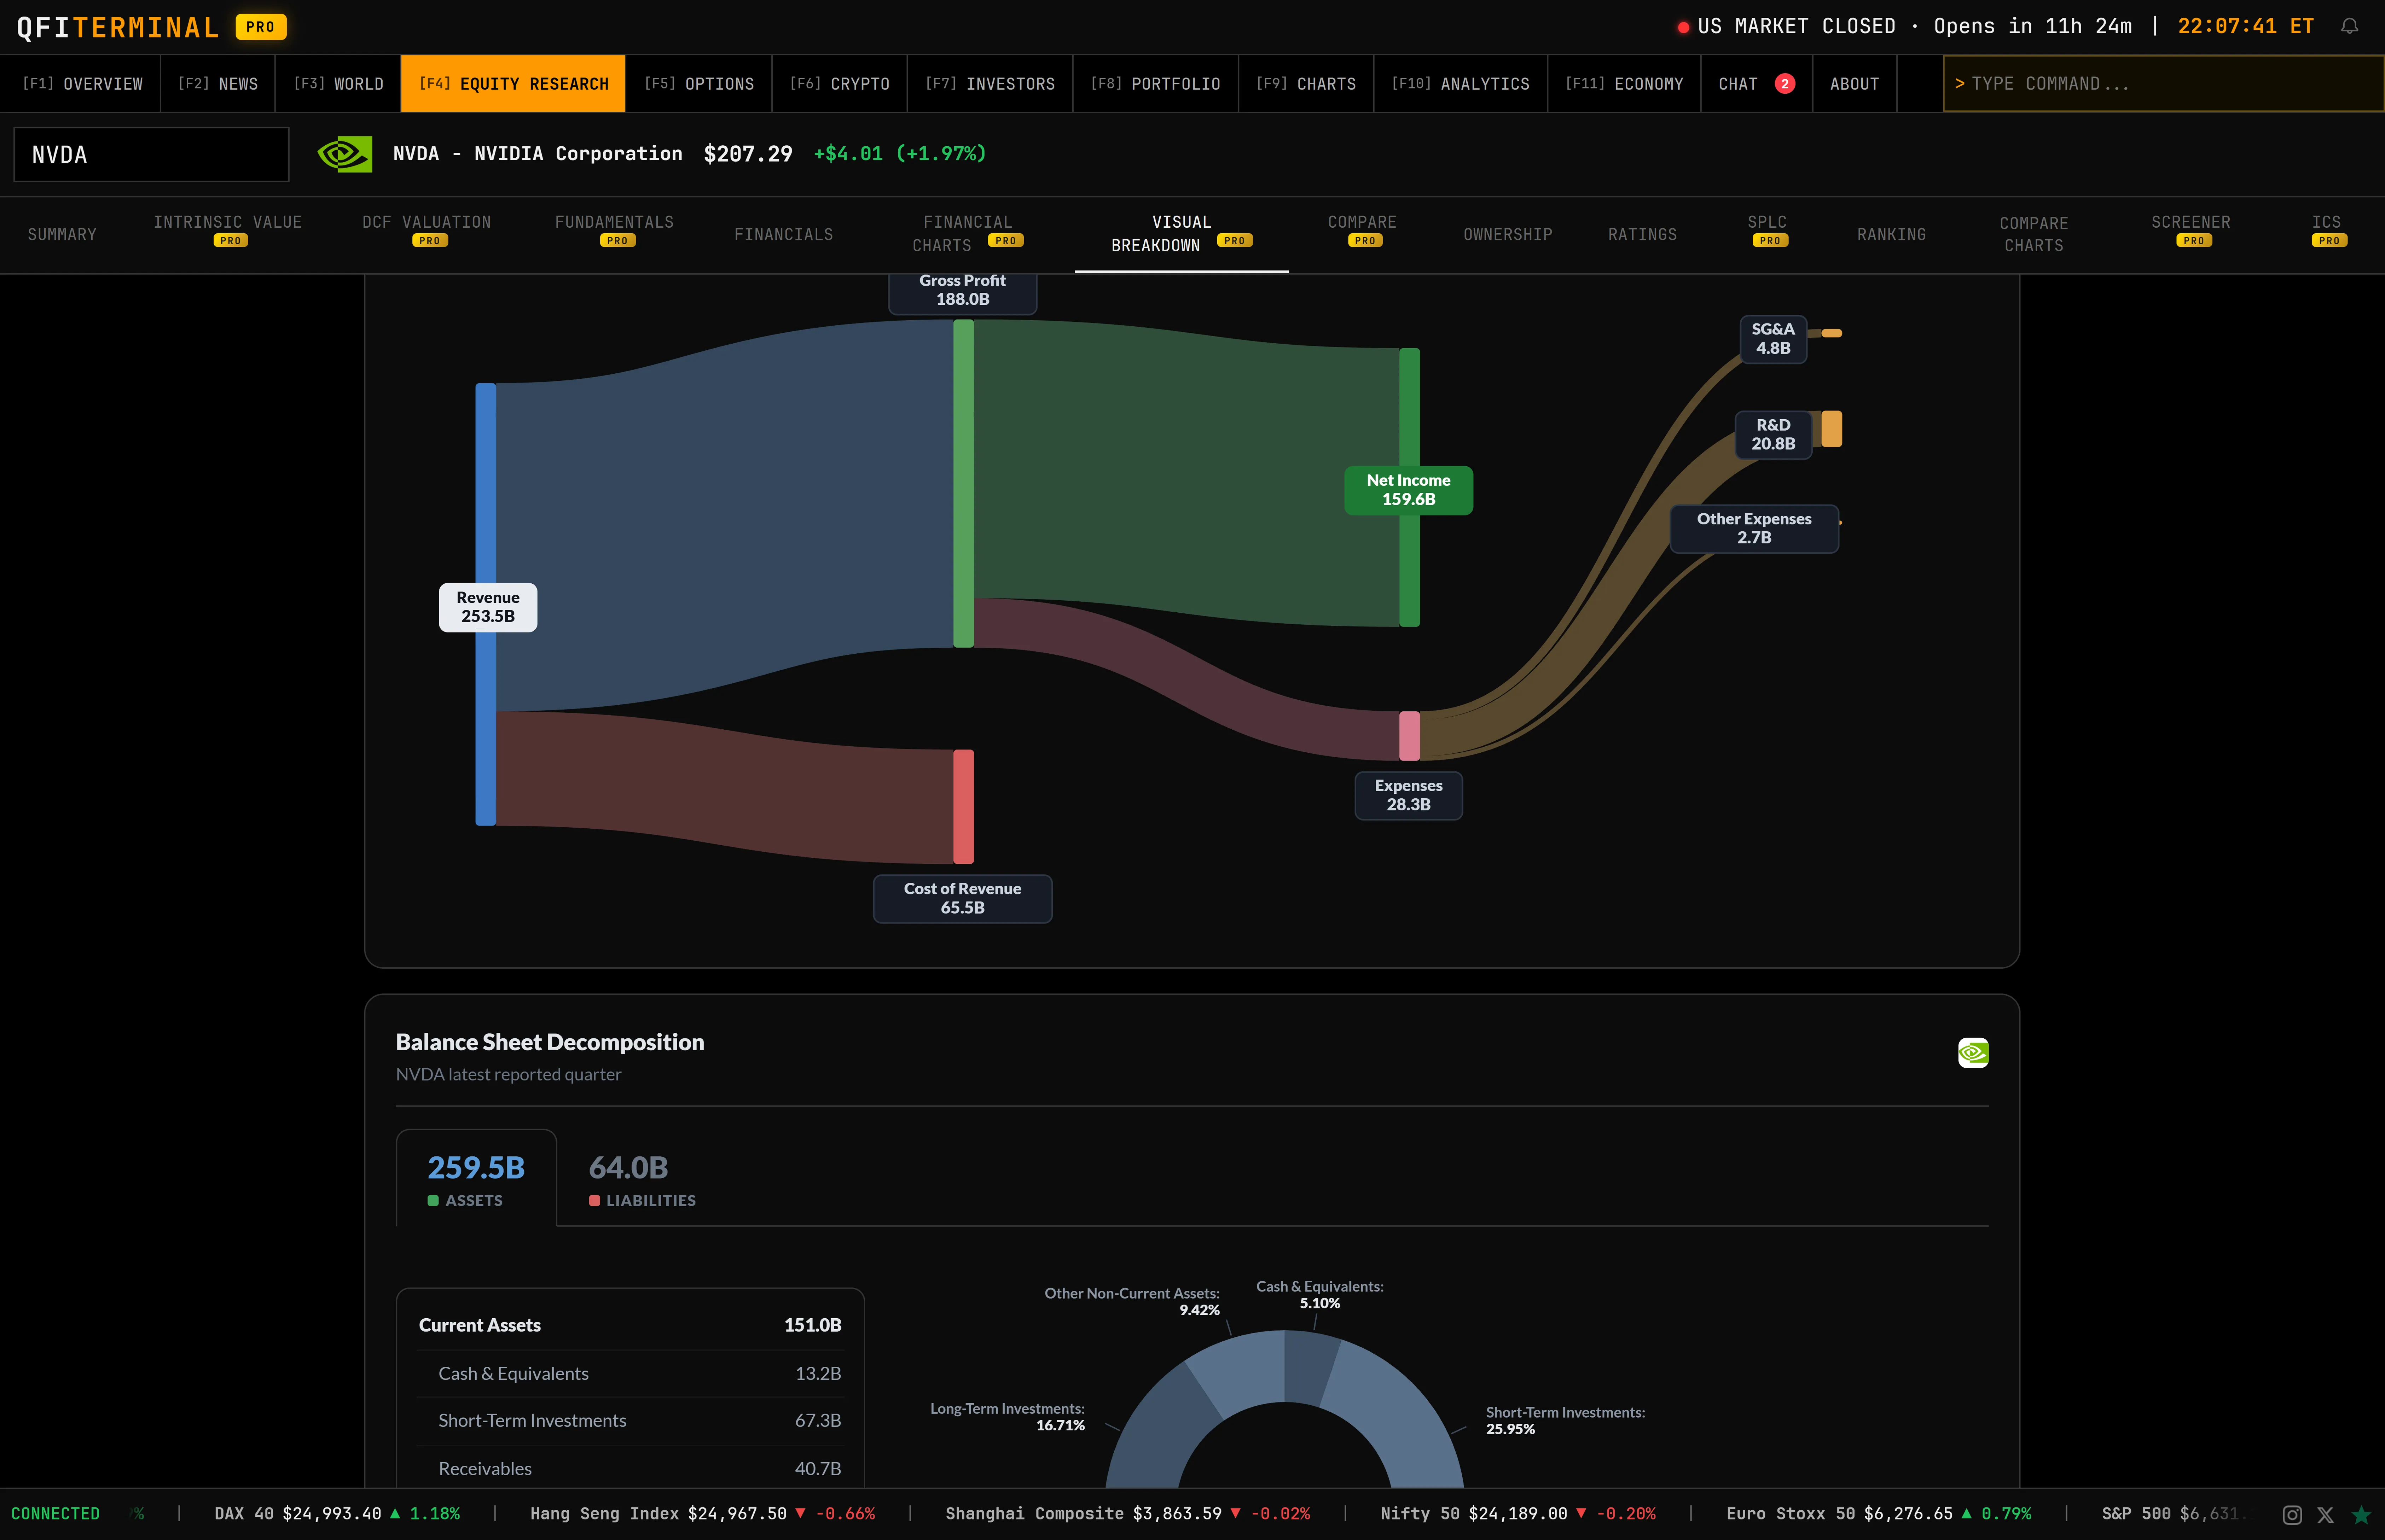
Task: Open the X social icon in status bar
Action: (2325, 1514)
